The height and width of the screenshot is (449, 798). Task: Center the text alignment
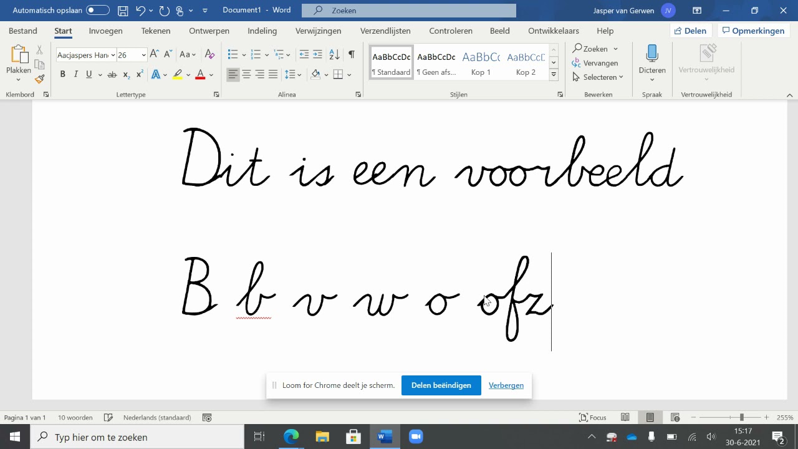[x=246, y=74]
